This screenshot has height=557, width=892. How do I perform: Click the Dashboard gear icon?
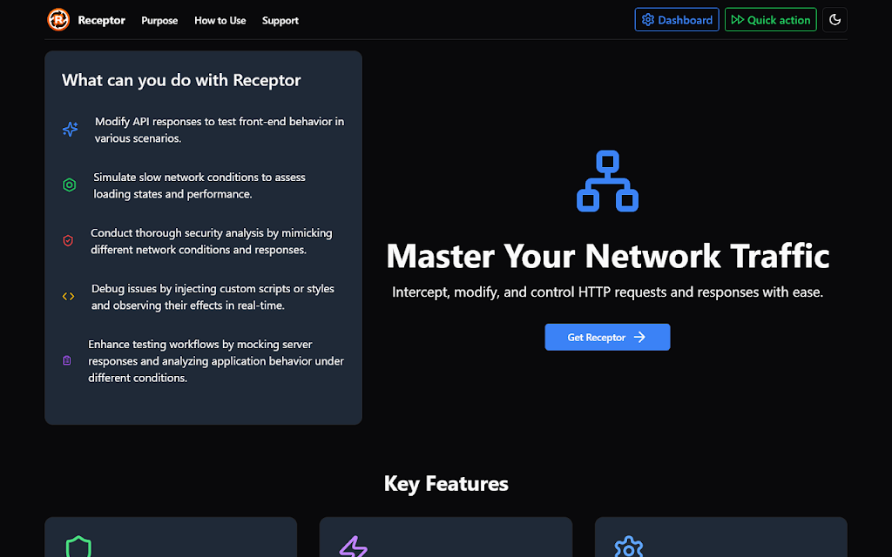click(648, 20)
